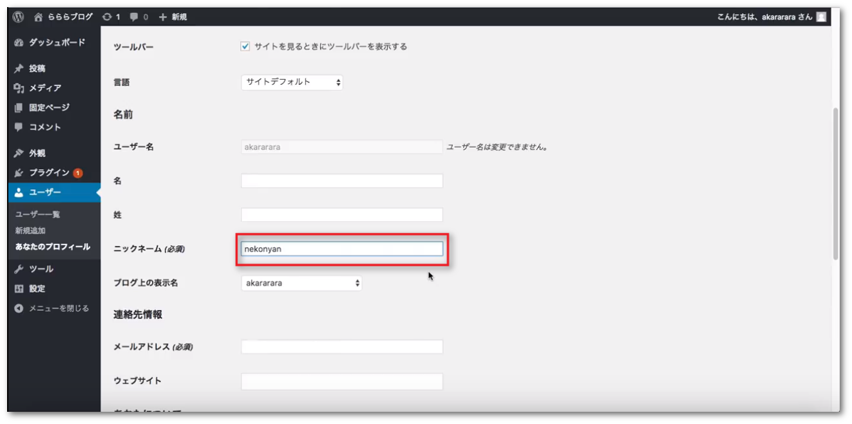Click the 固定ページ page icon
The width and height of the screenshot is (852, 424).
click(19, 107)
